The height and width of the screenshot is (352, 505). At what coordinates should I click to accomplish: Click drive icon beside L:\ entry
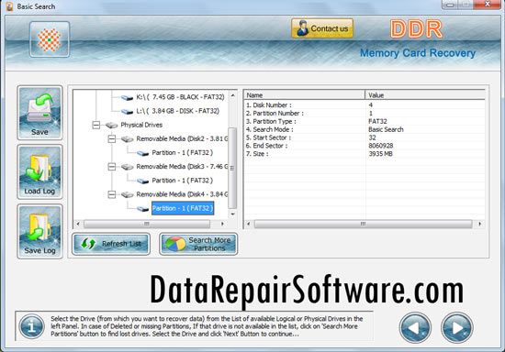pyautogui.click(x=128, y=112)
